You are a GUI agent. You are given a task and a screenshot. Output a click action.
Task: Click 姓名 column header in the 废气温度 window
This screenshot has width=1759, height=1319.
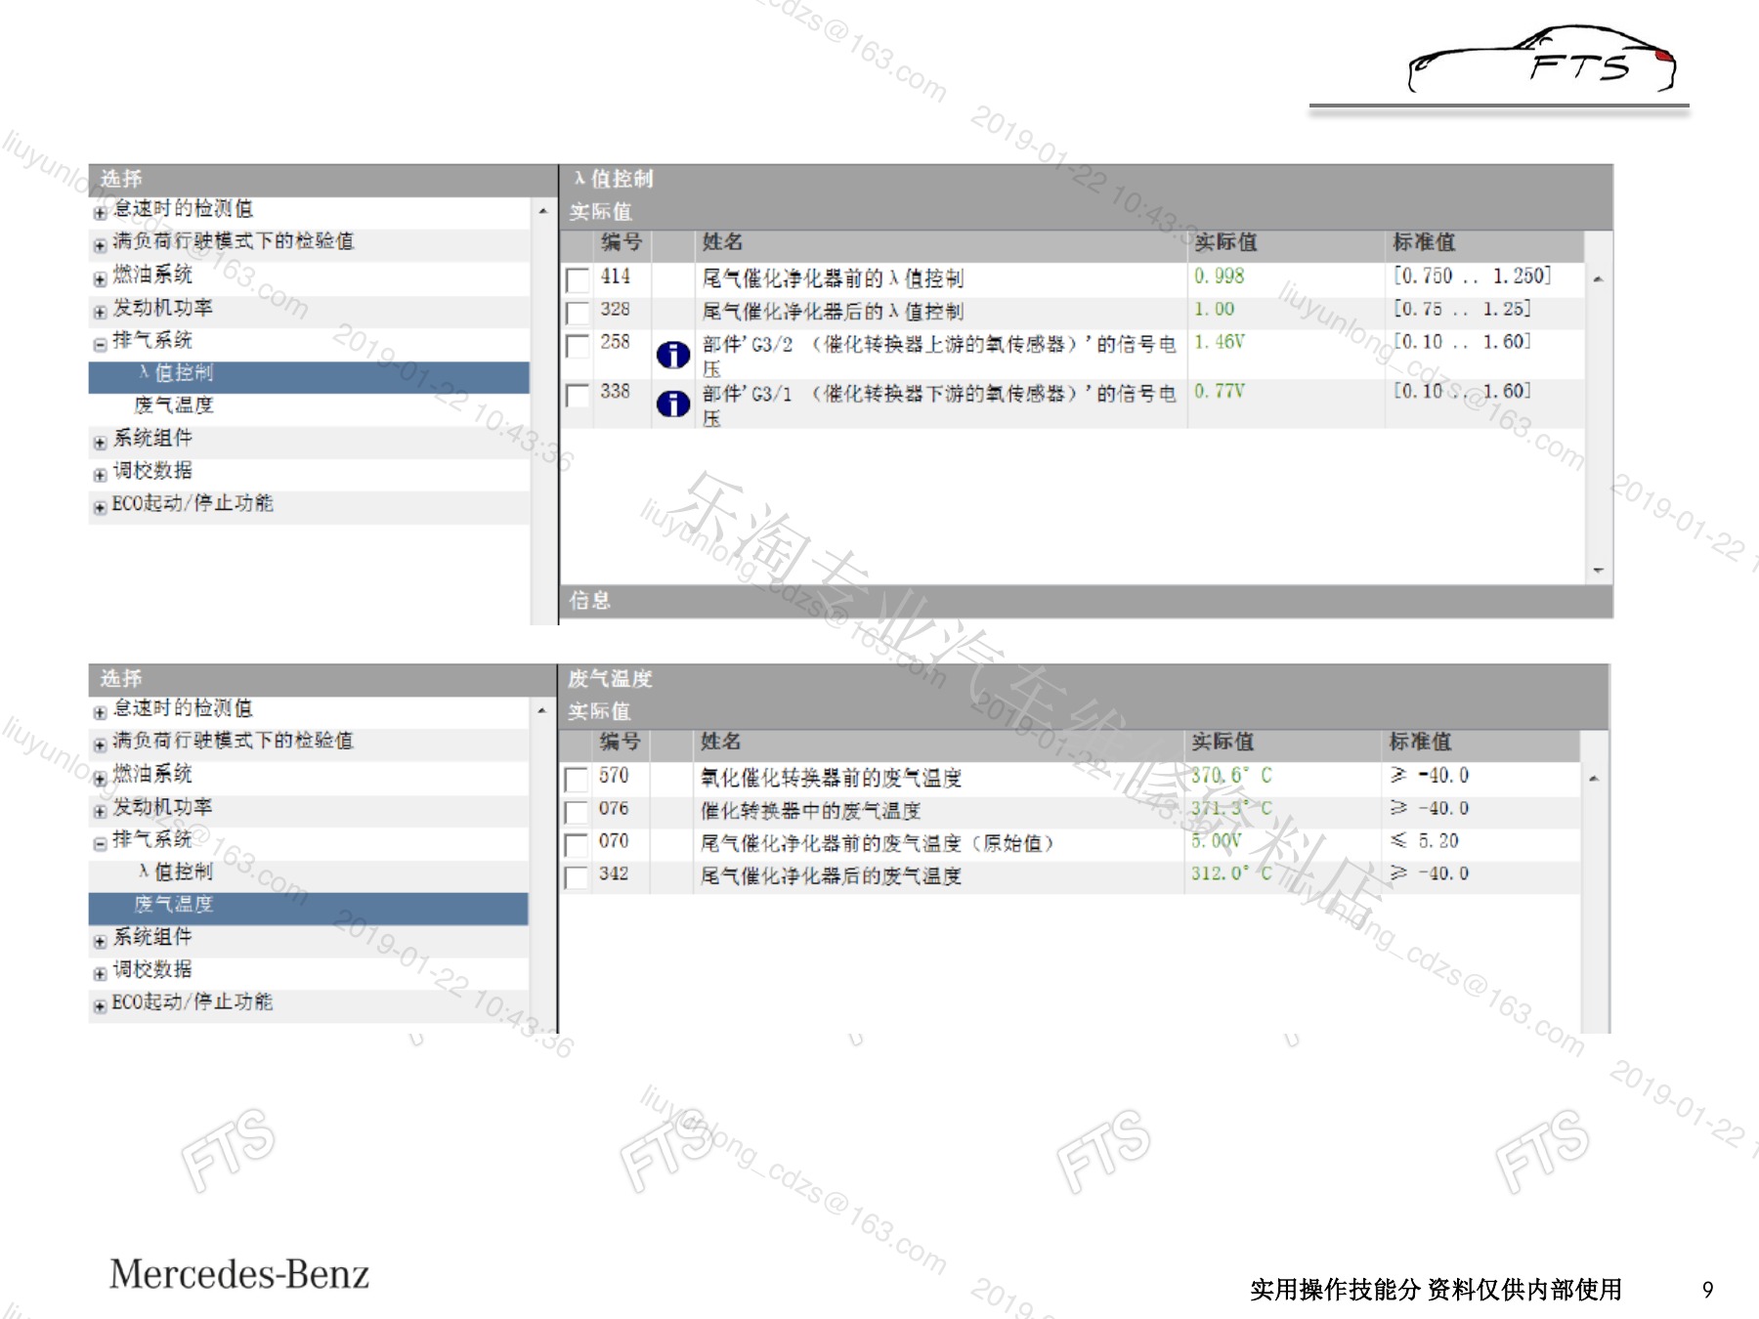click(940, 744)
